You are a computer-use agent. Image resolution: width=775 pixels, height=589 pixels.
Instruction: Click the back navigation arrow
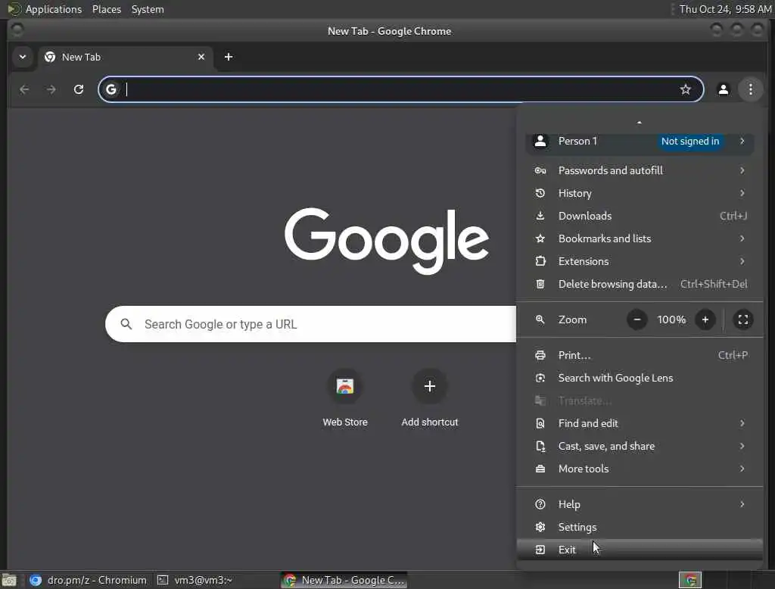[24, 89]
